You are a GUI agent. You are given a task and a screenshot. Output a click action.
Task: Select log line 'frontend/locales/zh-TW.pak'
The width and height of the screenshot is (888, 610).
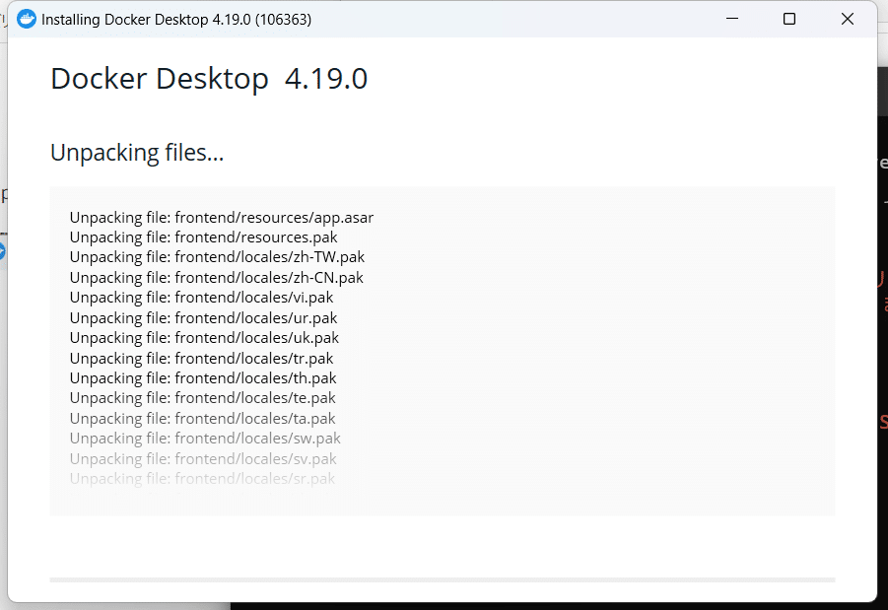(x=217, y=257)
